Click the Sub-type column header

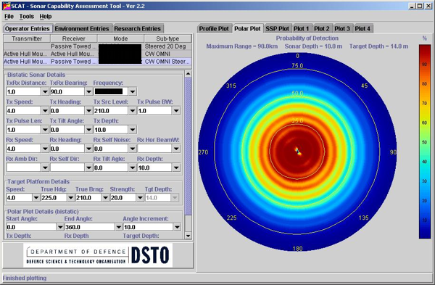[167, 38]
